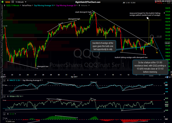Click the 'small divergent high' annotation
The height and width of the screenshot is (123, 172).
tap(83, 12)
